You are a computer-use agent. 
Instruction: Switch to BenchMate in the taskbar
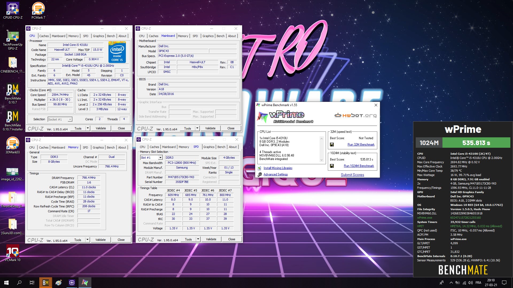[45, 283]
